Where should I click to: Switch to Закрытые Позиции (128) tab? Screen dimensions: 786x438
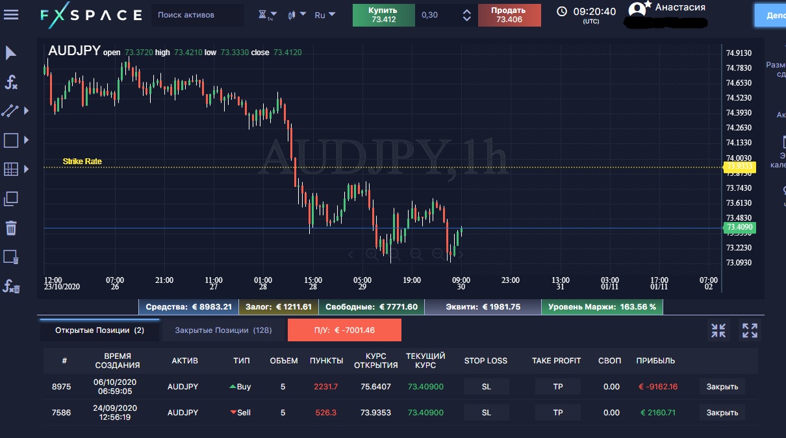(223, 330)
